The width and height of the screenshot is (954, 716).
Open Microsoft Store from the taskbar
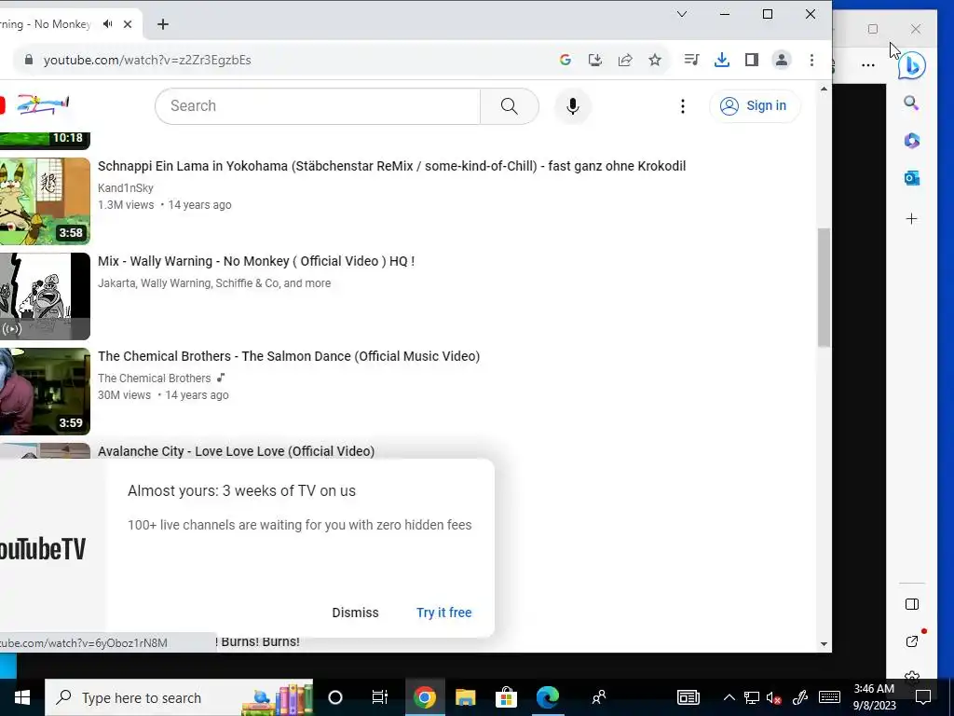(x=506, y=697)
